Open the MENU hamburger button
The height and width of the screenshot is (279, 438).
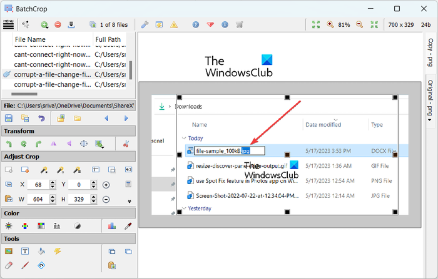(8, 24)
